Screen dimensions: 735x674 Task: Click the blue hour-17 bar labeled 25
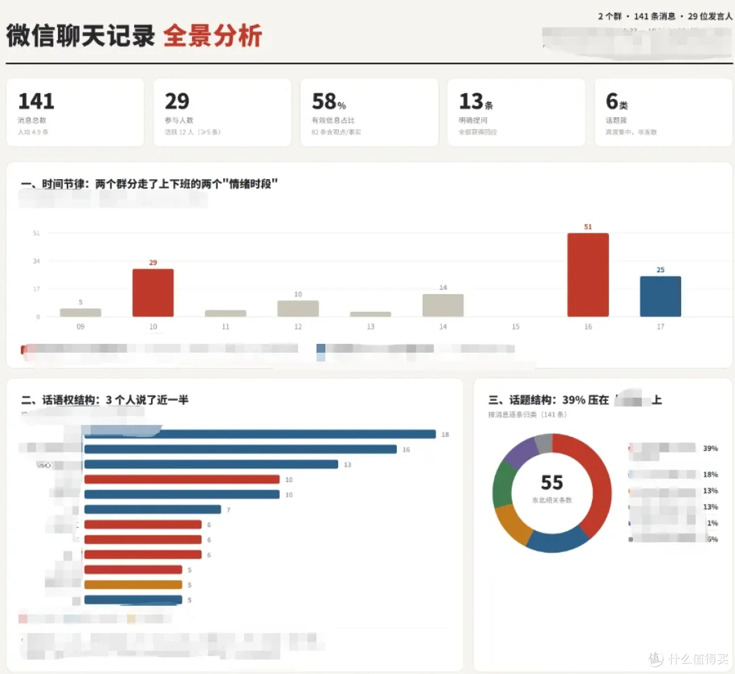click(660, 296)
